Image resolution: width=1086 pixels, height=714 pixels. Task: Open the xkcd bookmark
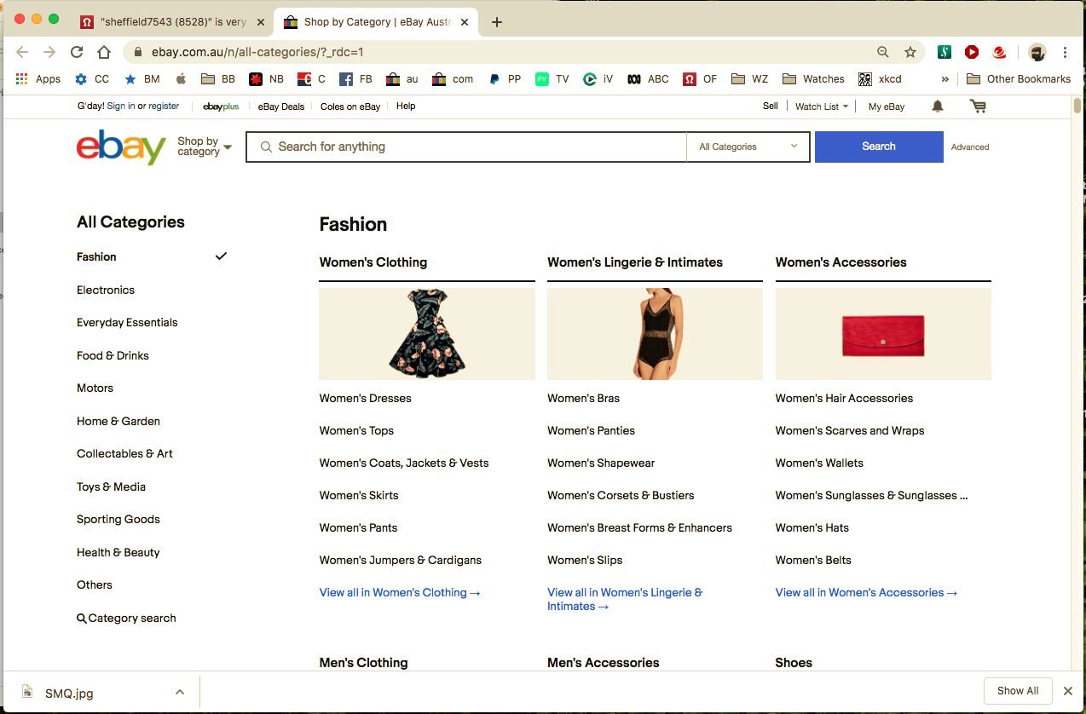pos(879,79)
